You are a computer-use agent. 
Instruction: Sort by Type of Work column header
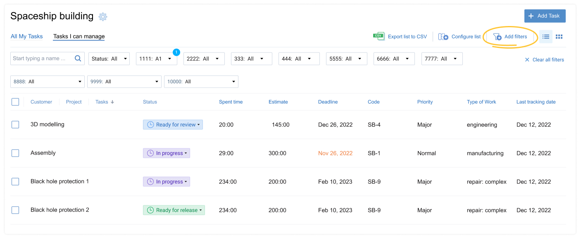(x=481, y=102)
